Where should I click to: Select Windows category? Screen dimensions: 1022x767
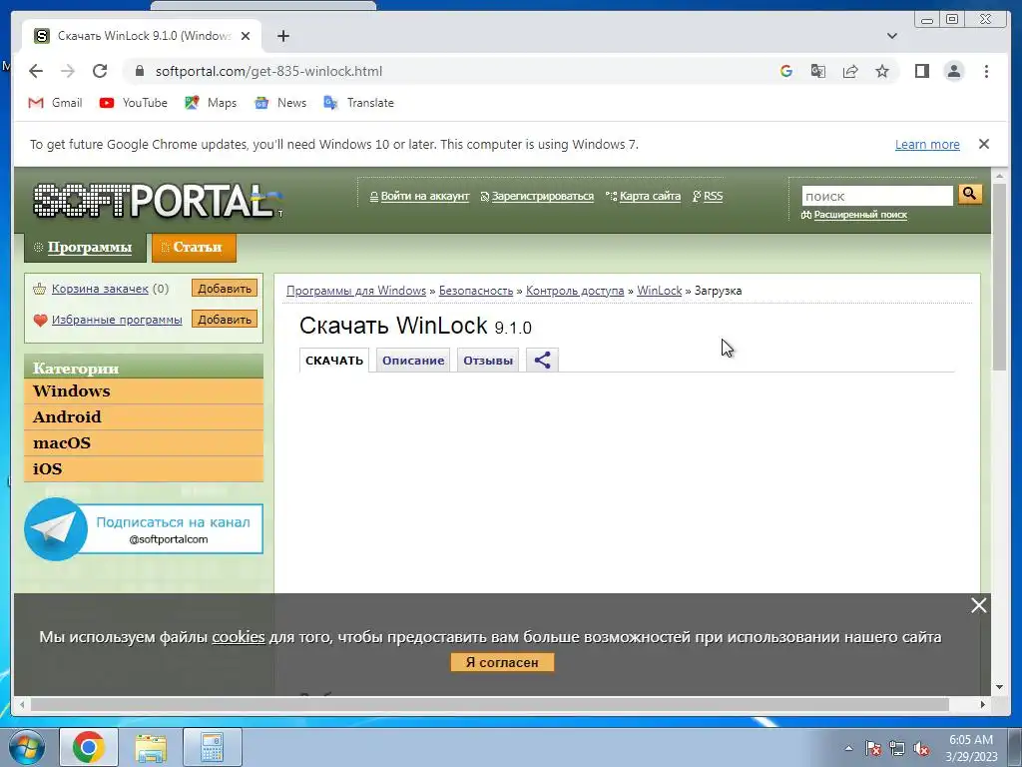point(144,391)
